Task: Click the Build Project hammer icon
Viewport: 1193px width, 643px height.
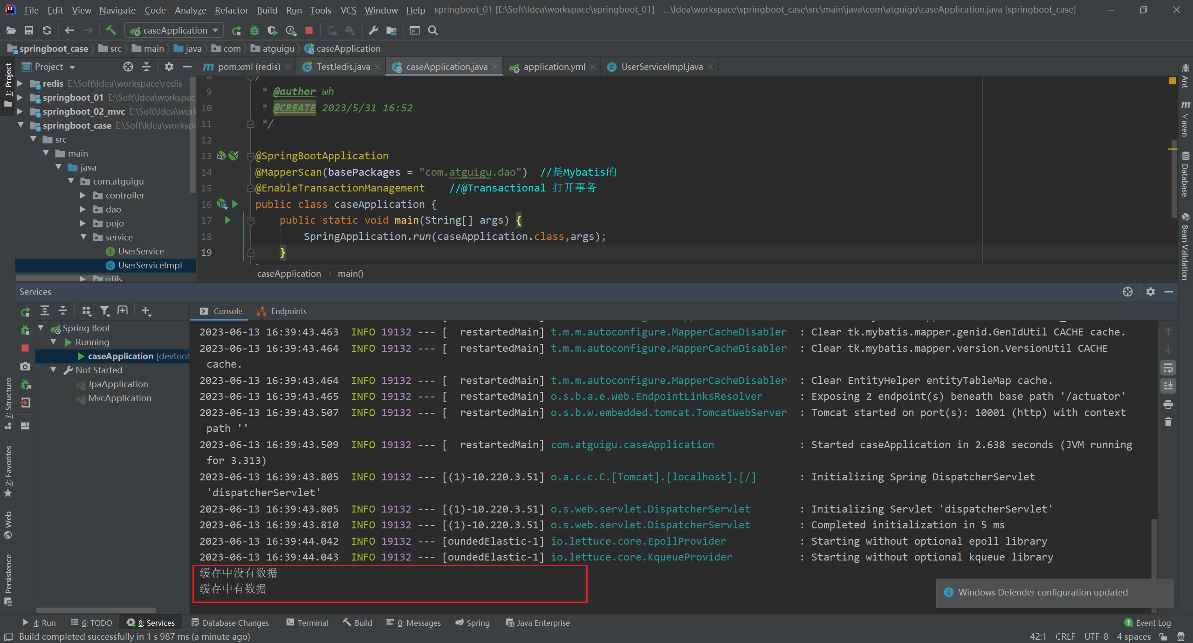Action: (111, 30)
